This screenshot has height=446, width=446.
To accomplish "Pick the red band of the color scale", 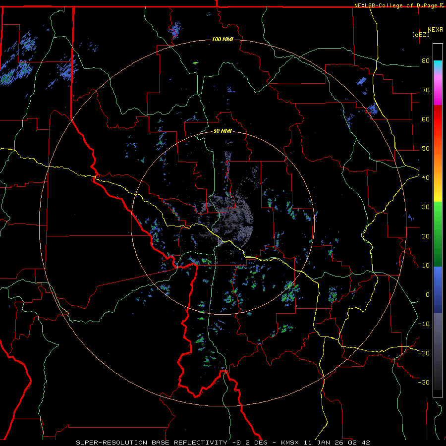I will point(438,119).
